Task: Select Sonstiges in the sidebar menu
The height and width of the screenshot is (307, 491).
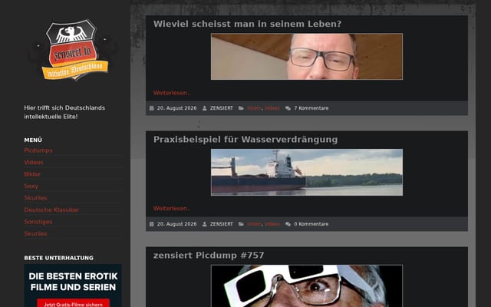Action: (x=38, y=222)
